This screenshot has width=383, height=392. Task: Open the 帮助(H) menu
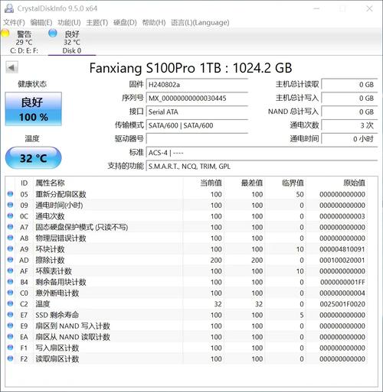[154, 22]
